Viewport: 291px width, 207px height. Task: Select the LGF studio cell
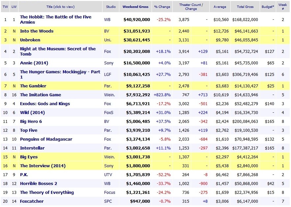coord(108,74)
